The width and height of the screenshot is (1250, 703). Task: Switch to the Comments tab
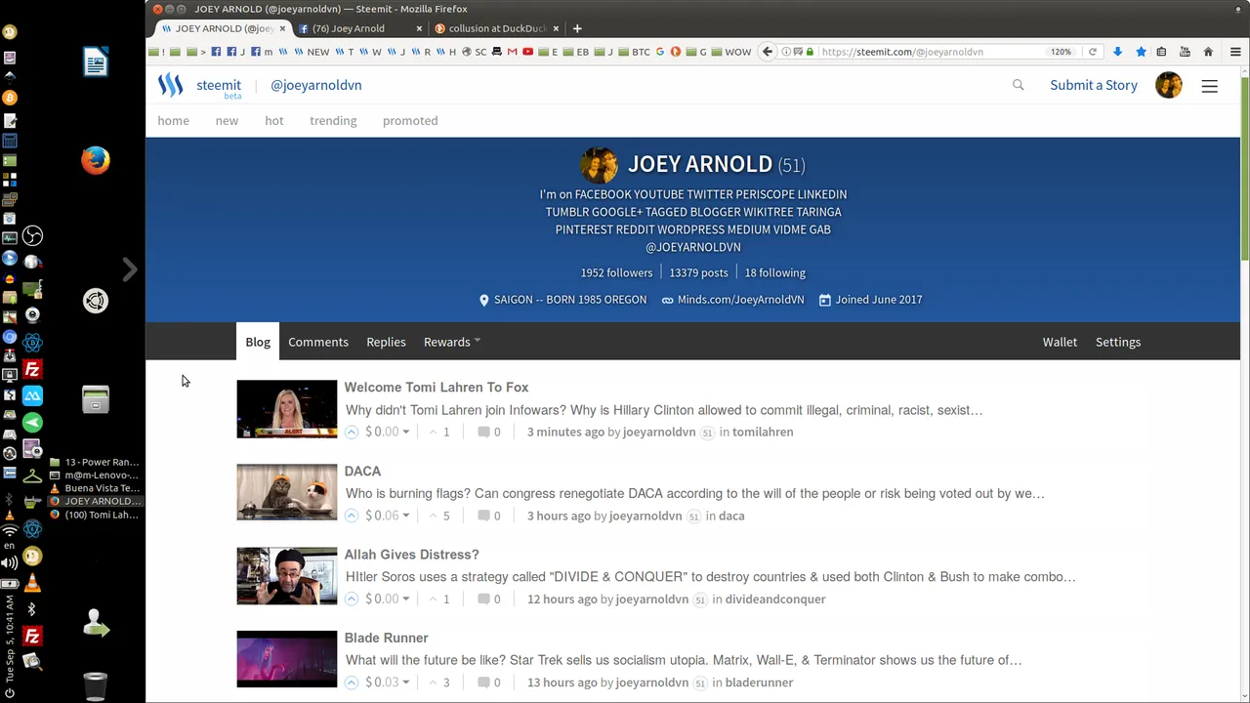(318, 342)
